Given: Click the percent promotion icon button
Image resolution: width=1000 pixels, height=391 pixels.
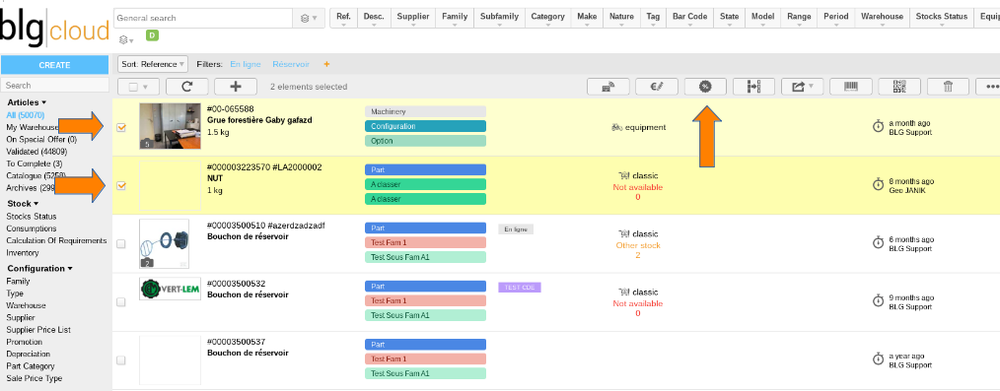Looking at the screenshot, I should pyautogui.click(x=705, y=87).
